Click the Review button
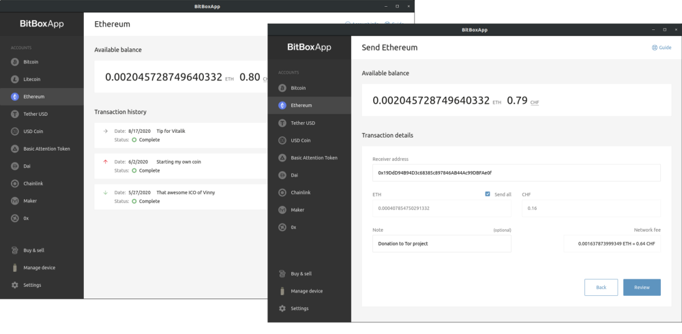This screenshot has height=334, width=682. point(642,288)
